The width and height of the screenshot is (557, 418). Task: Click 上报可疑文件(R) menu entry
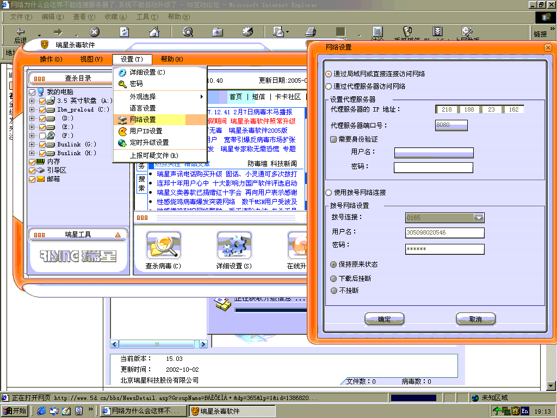point(160,156)
